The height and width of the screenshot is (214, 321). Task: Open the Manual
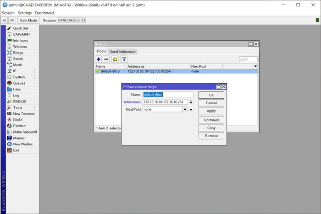pyautogui.click(x=22, y=138)
